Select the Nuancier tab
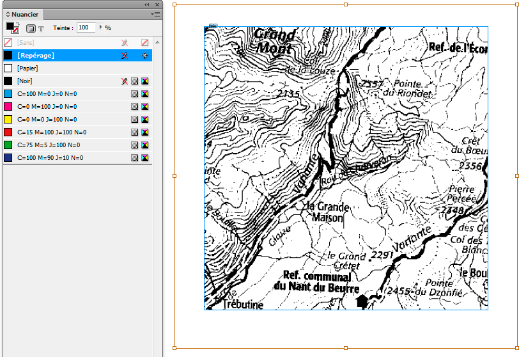 pos(22,14)
